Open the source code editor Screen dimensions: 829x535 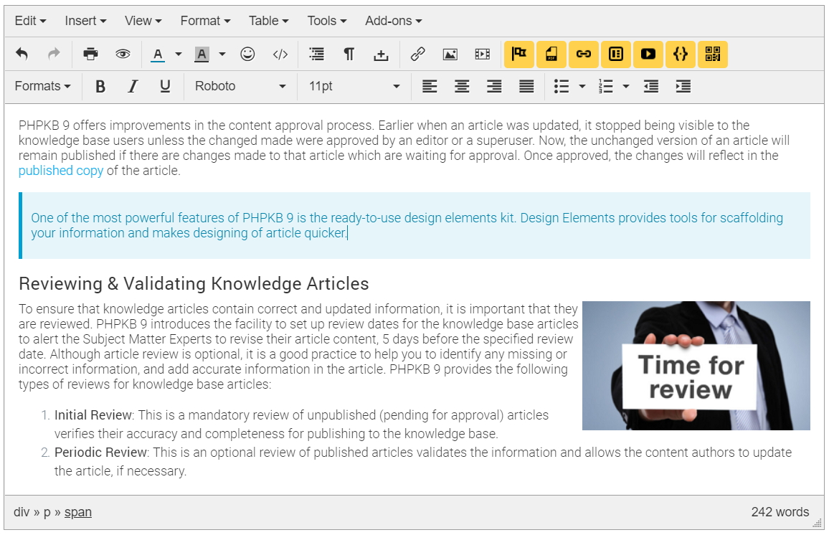pos(280,54)
